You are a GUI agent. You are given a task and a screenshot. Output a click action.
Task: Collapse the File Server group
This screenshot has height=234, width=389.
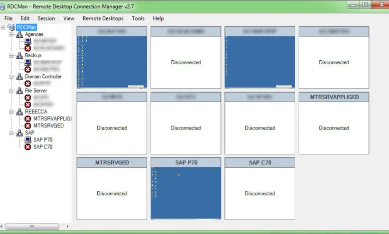point(11,91)
